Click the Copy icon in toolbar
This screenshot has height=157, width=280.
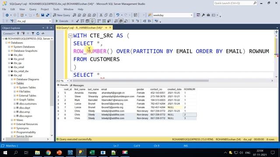click(x=106, y=15)
